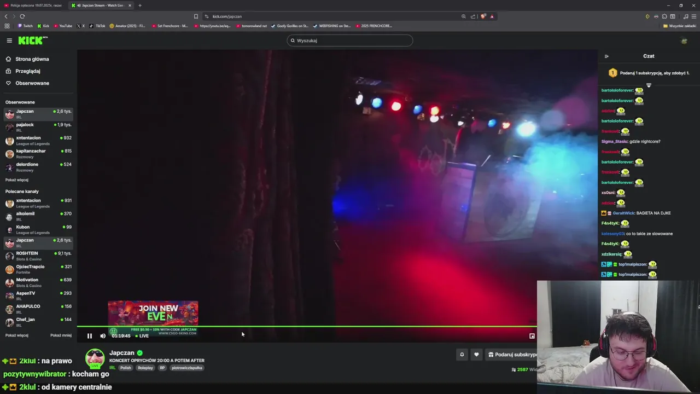700x394 pixels.
Task: Switch to Policja opłacona tab
Action: click(x=33, y=5)
